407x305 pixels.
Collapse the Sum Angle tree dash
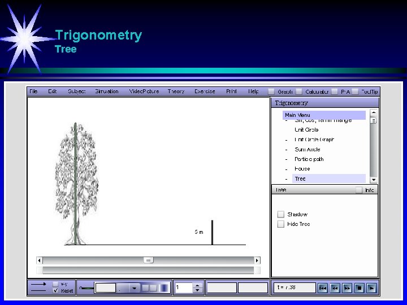(286, 150)
